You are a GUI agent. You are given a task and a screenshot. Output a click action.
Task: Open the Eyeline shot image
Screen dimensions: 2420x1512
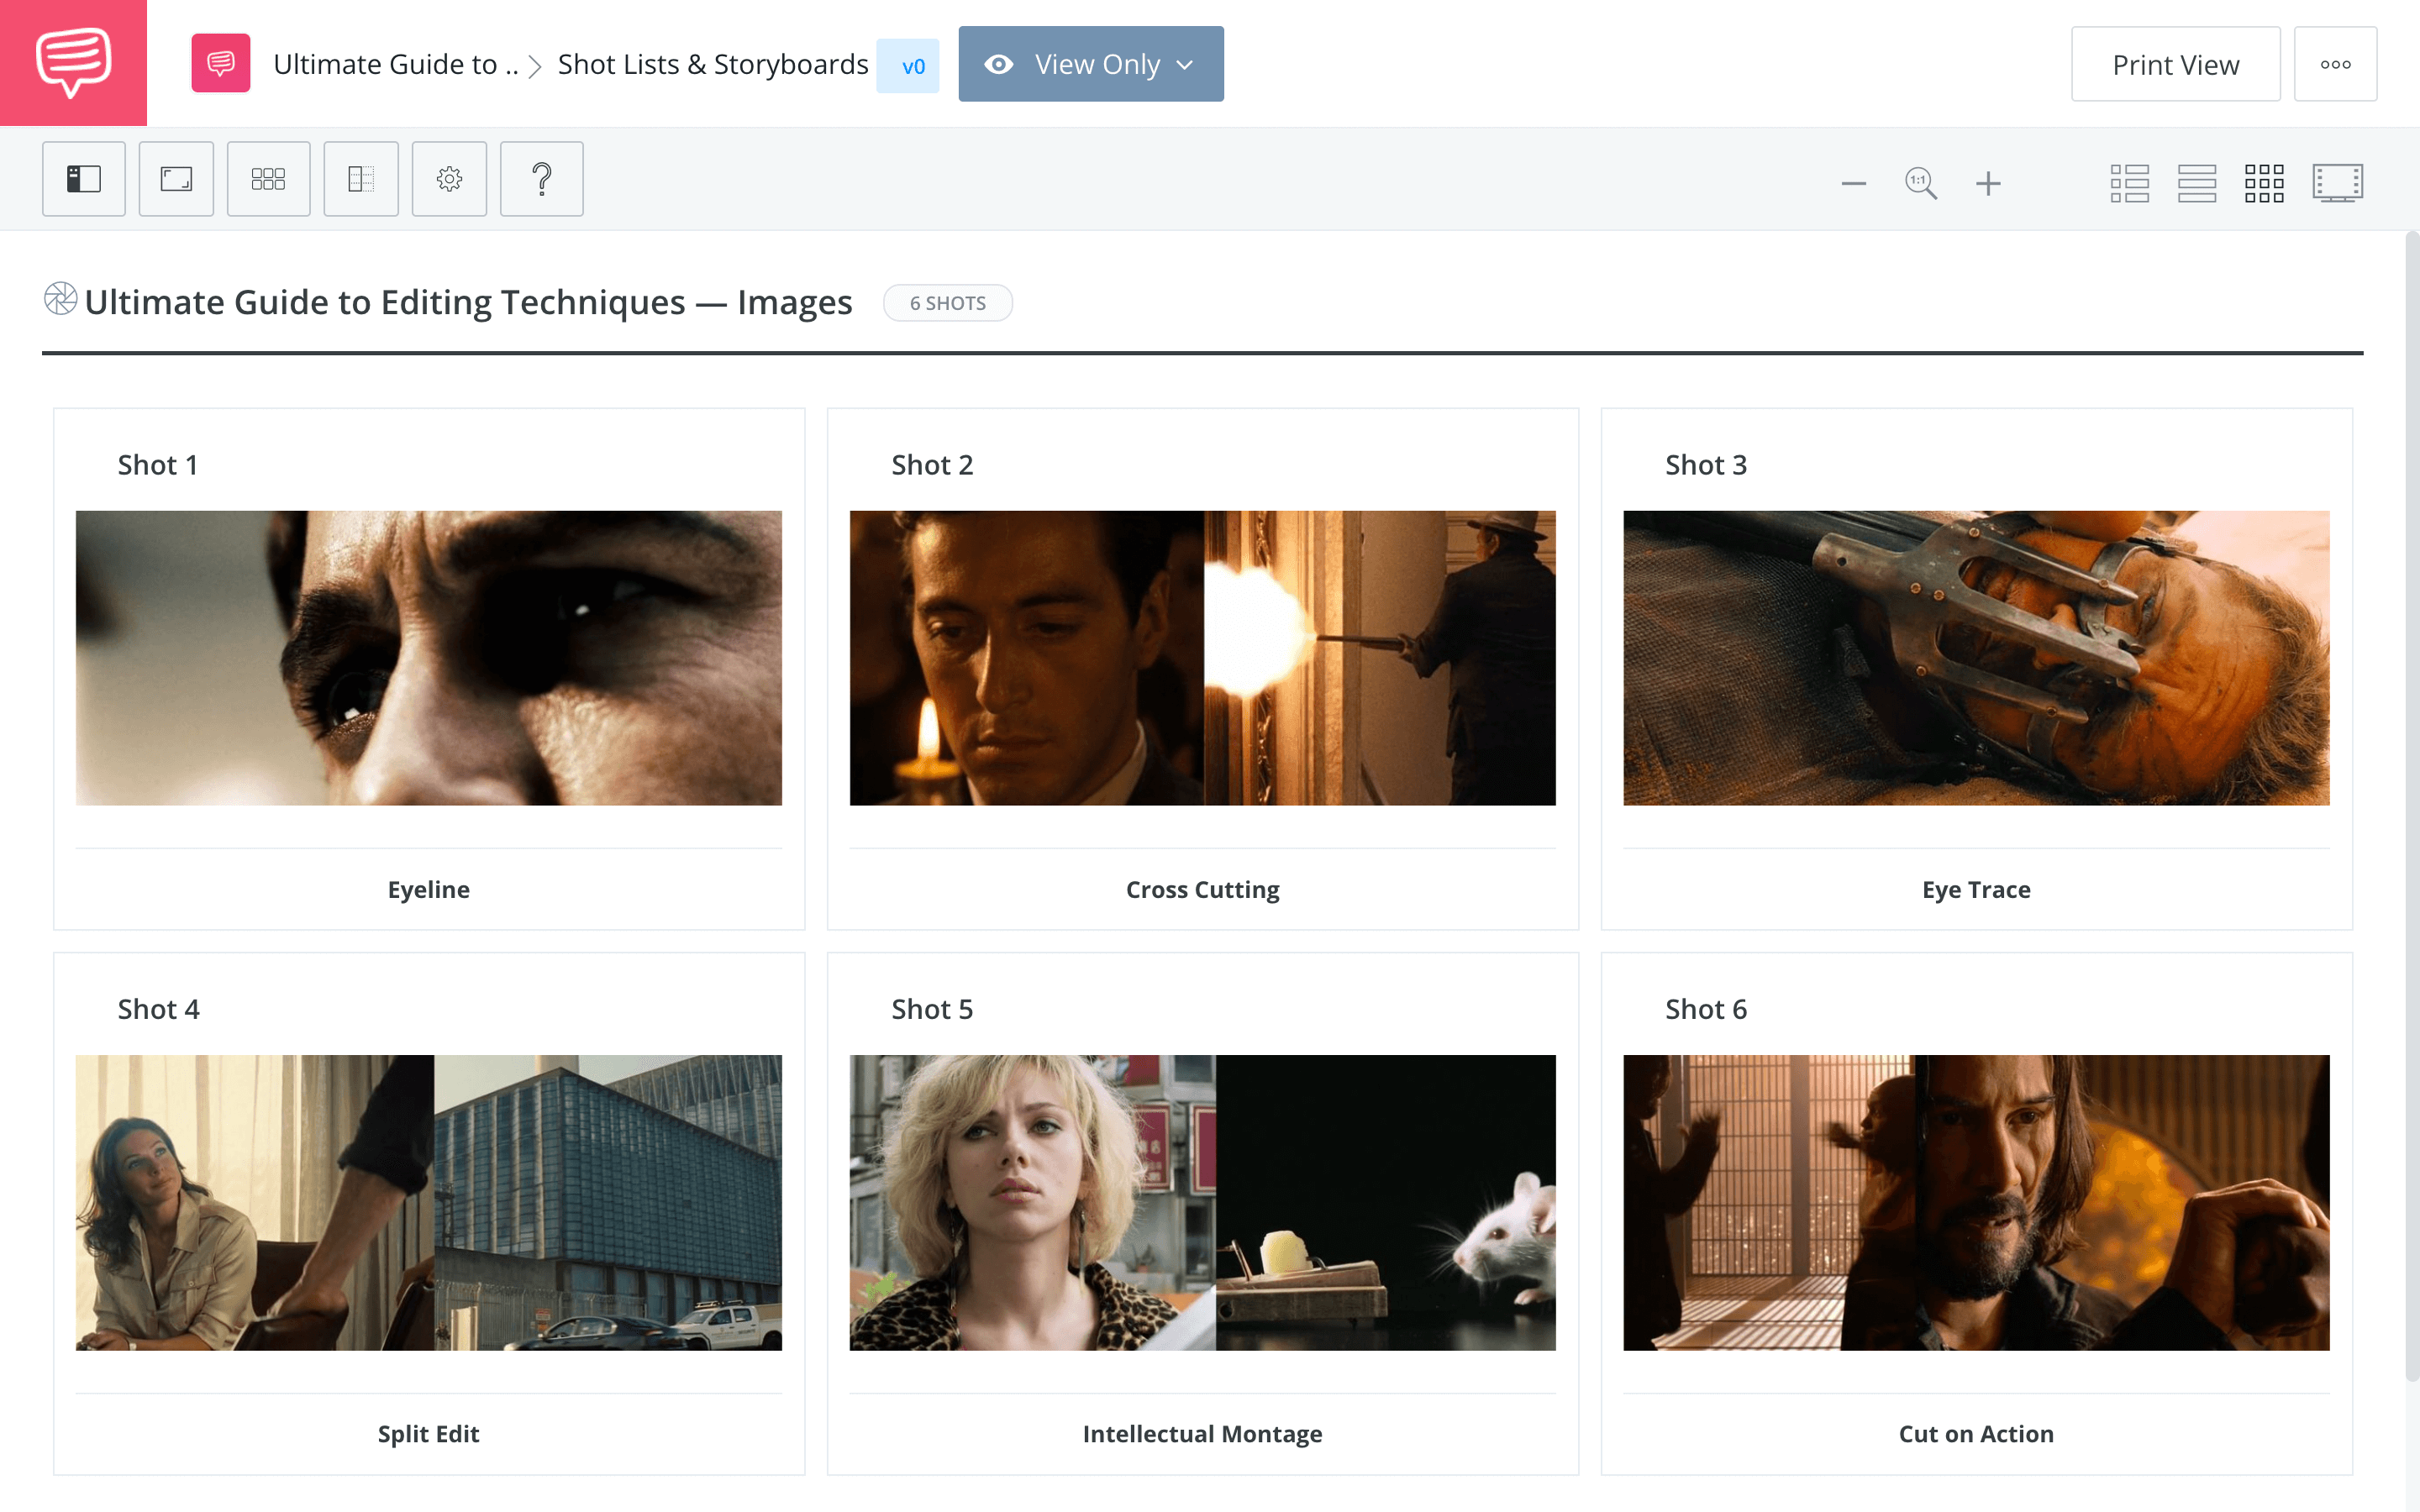pyautogui.click(x=429, y=658)
